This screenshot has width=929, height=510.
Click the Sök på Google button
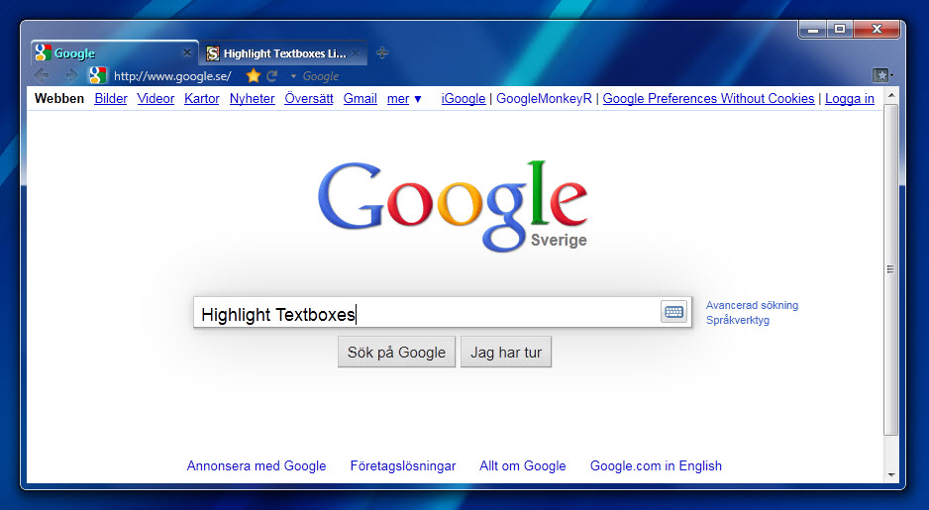click(396, 352)
